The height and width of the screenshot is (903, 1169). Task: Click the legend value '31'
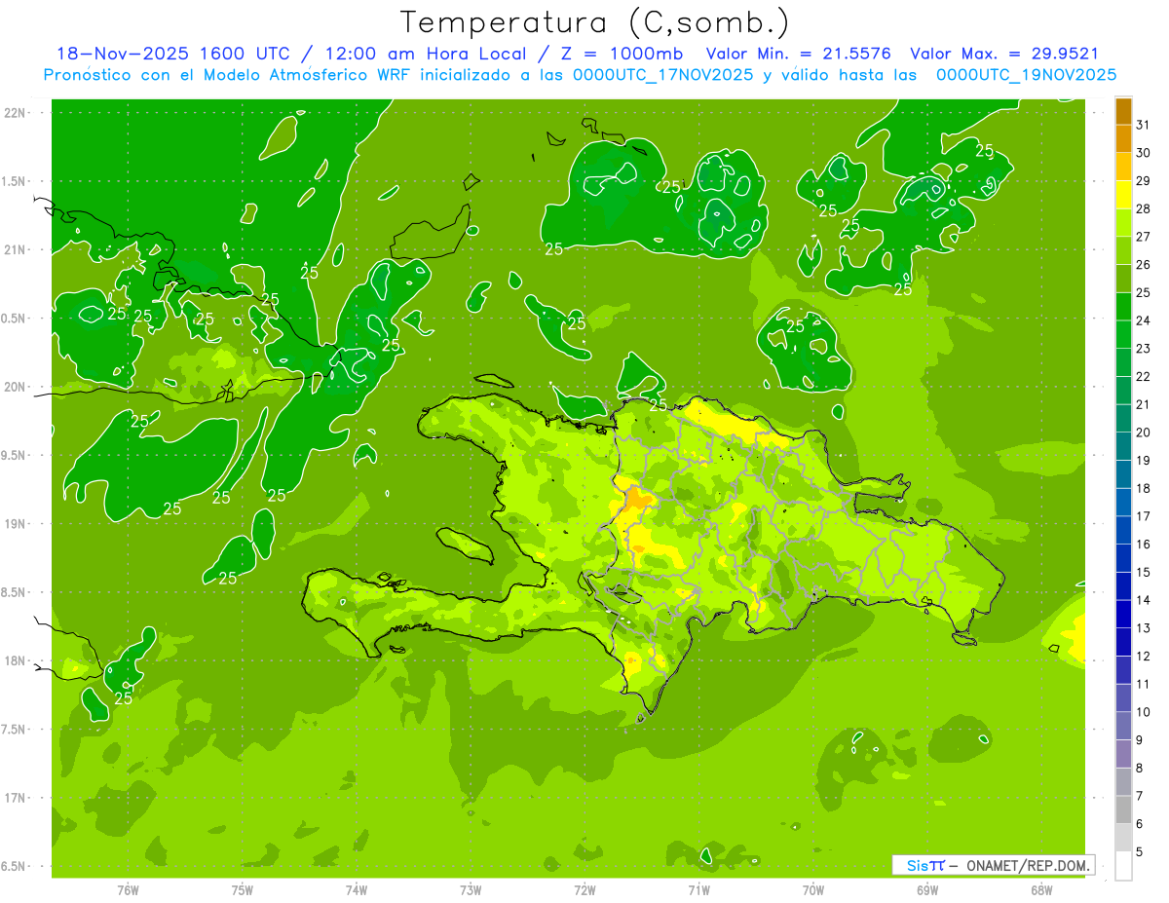1144,125
